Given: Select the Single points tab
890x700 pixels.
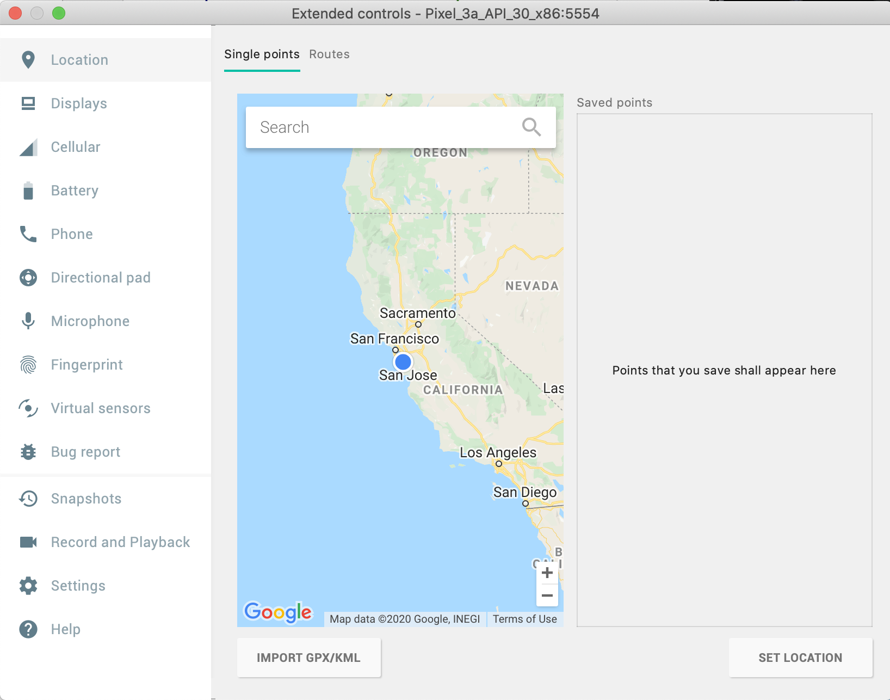Looking at the screenshot, I should pos(262,54).
